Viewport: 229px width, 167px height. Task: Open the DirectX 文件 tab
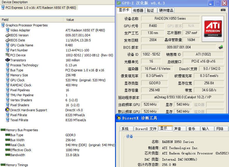click(x=146, y=129)
